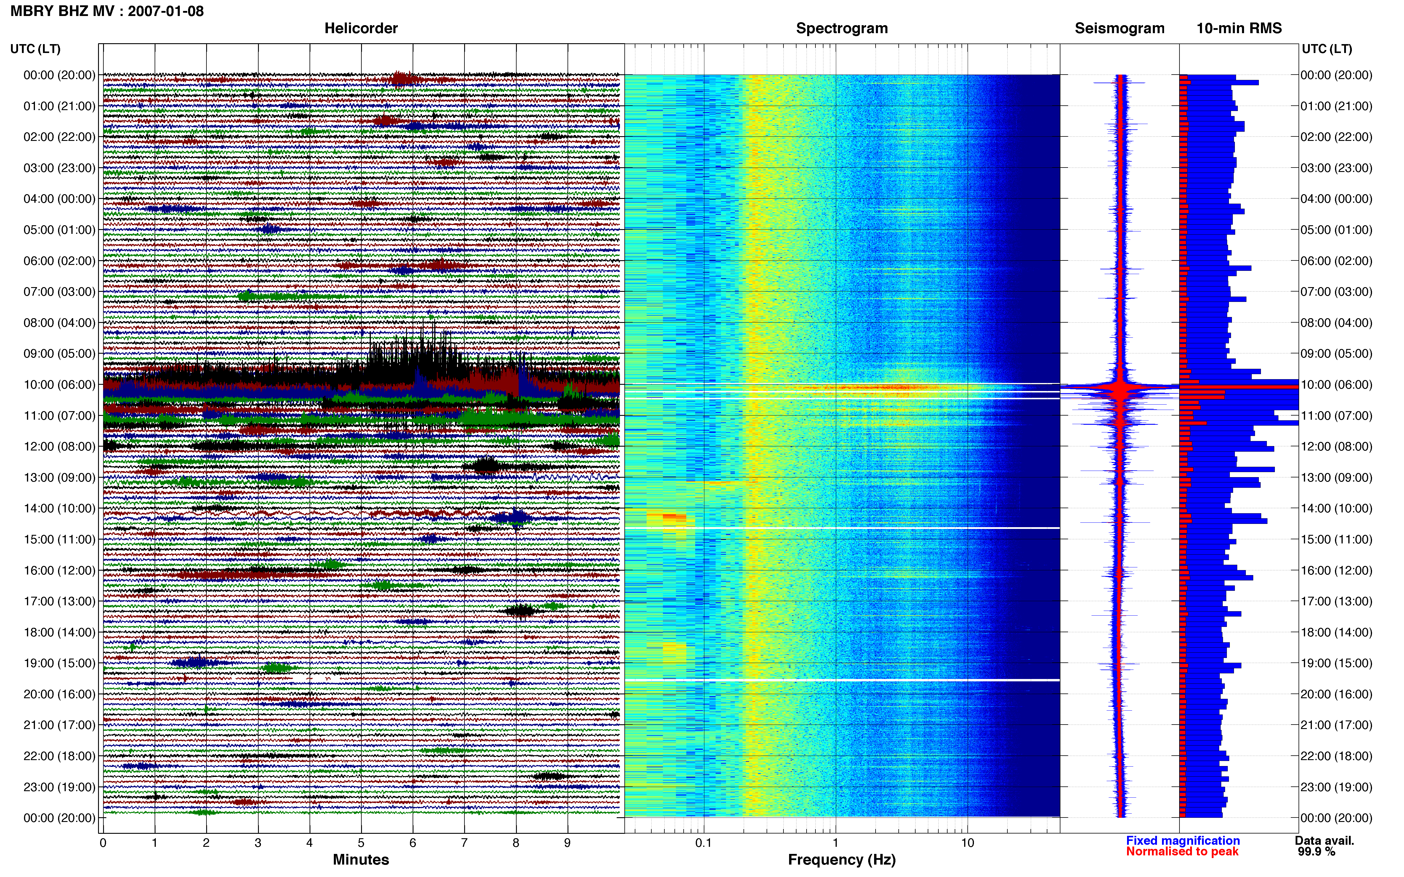Click the Helicorder panel heading
The width and height of the screenshot is (1404, 877).
[x=360, y=28]
